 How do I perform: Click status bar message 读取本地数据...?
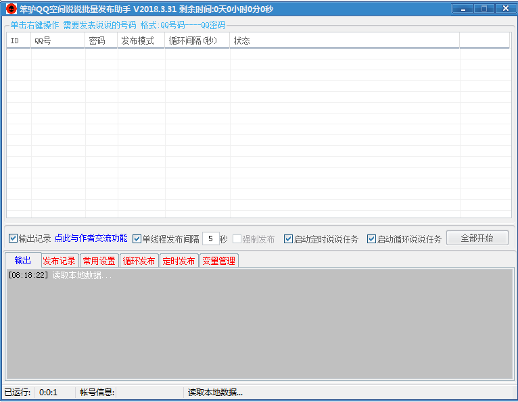pyautogui.click(x=215, y=393)
